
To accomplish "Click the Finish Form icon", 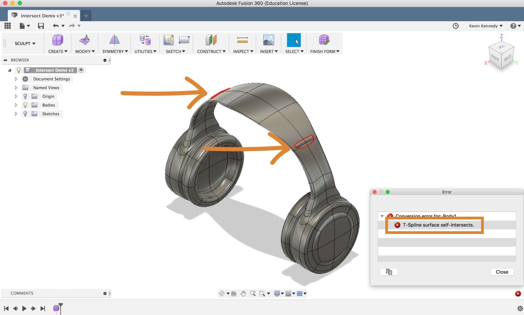I will (x=325, y=40).
